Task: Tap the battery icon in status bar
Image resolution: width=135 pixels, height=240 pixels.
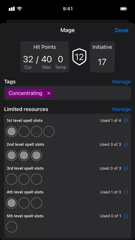Action: (124, 9)
